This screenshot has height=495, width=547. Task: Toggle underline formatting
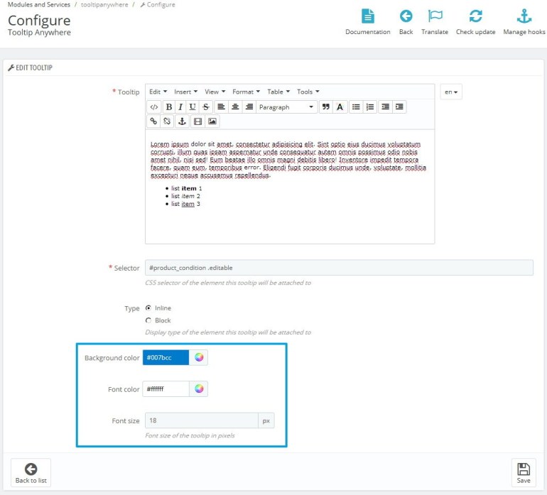click(x=193, y=107)
